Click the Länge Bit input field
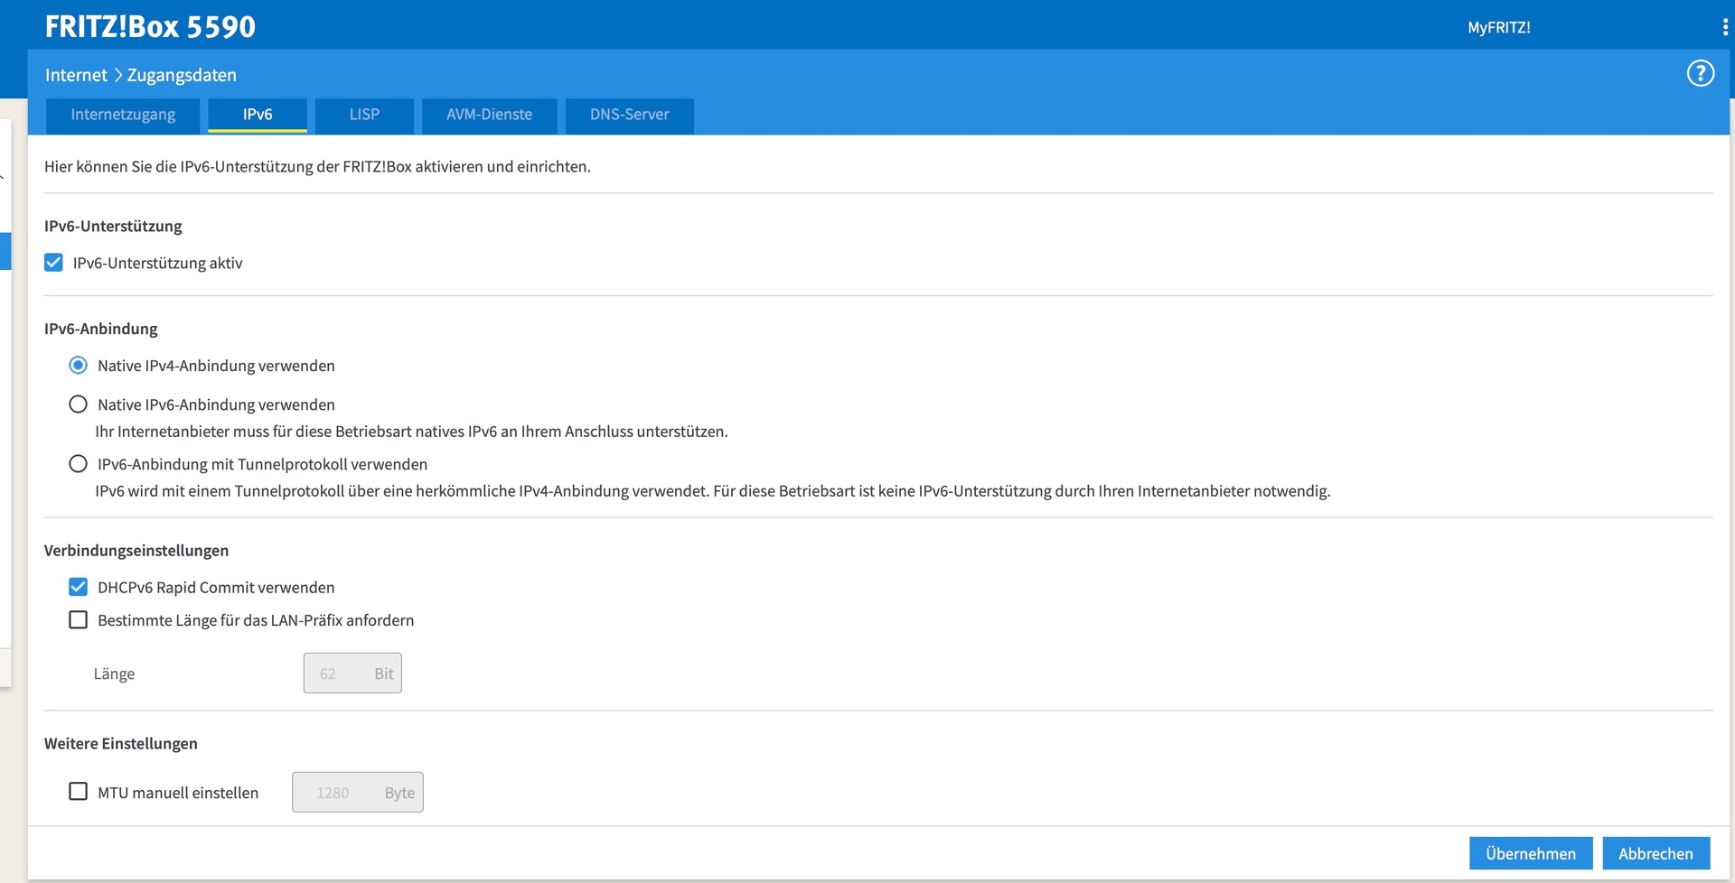This screenshot has width=1735, height=883. click(352, 674)
